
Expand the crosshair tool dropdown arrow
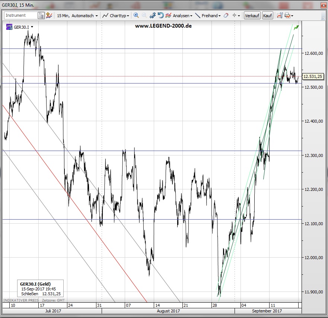tap(239, 16)
